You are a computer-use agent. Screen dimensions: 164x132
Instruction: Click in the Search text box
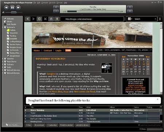pyautogui.click(x=144, y=19)
